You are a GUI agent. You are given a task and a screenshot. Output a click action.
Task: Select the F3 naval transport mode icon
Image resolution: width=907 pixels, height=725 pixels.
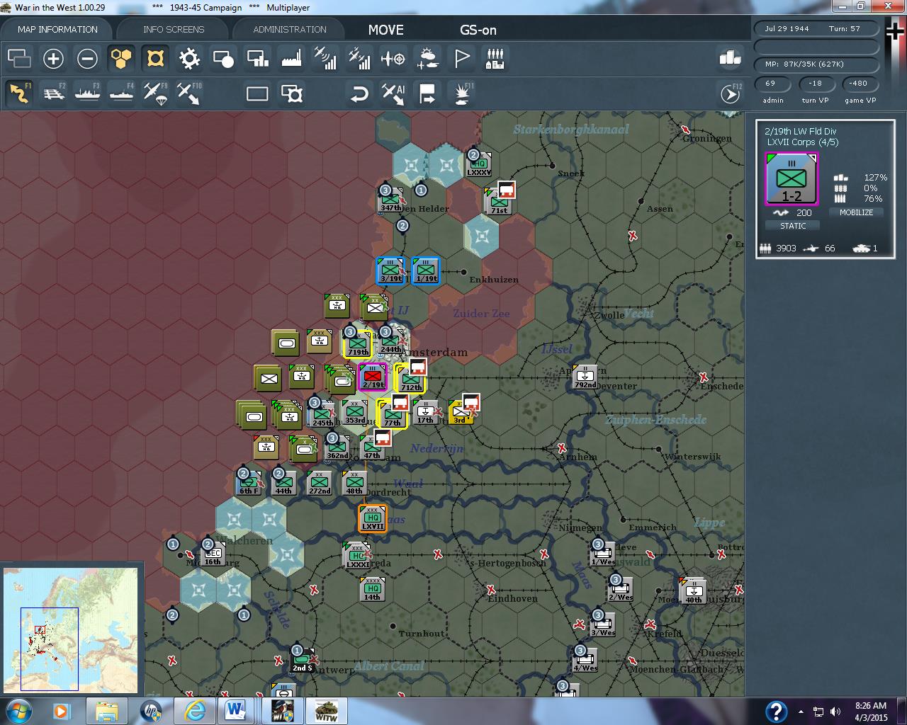pyautogui.click(x=88, y=93)
